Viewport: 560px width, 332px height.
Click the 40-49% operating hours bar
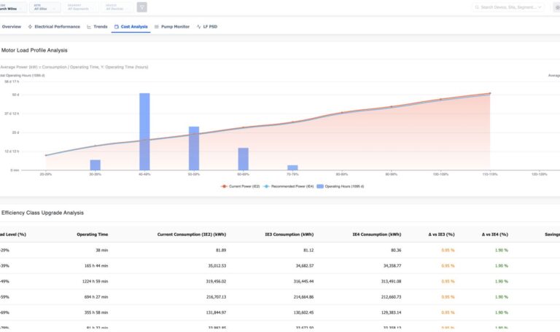tap(144, 132)
